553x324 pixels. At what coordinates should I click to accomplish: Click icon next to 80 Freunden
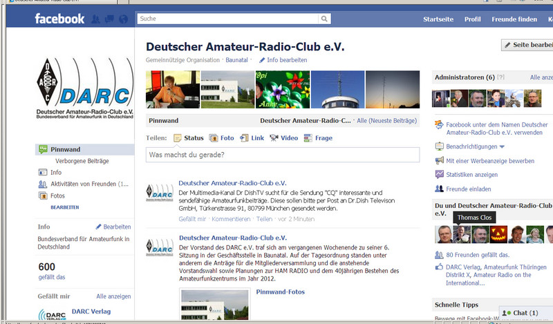point(439,254)
